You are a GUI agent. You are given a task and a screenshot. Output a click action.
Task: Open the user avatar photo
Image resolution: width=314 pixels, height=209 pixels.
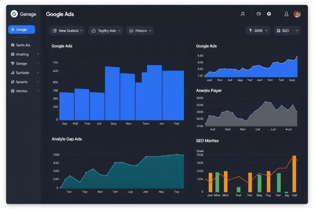(297, 14)
